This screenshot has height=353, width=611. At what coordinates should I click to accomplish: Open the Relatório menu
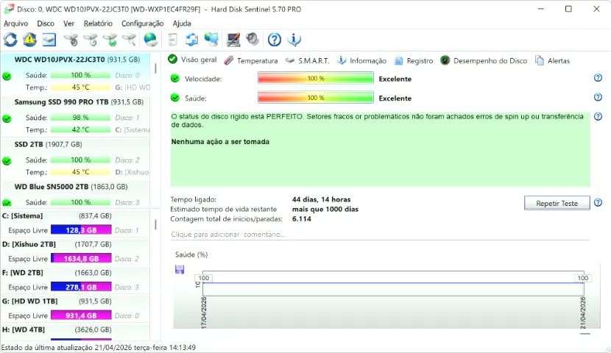pos(98,24)
